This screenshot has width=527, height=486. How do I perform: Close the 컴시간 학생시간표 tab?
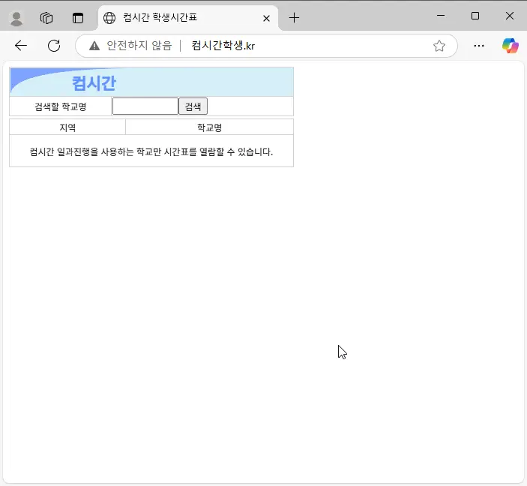click(x=266, y=18)
